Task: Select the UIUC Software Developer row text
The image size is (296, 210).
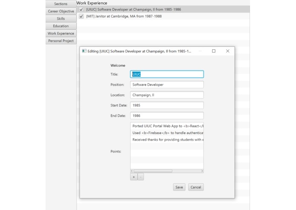Action: point(133,9)
